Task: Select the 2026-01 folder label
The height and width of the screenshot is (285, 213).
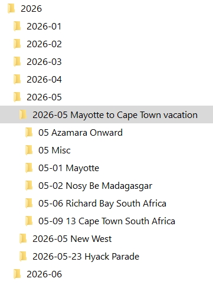Action: [44, 27]
